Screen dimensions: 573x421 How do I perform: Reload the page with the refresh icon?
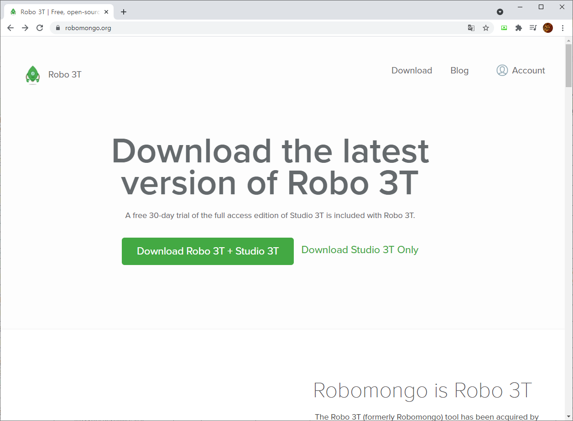[x=40, y=28]
